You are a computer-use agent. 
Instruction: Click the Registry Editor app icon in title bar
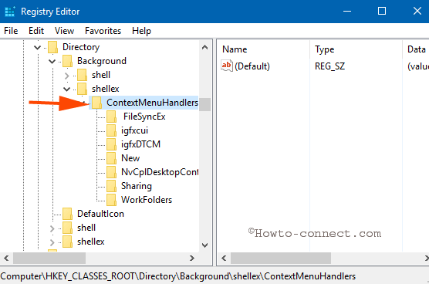click(x=10, y=12)
